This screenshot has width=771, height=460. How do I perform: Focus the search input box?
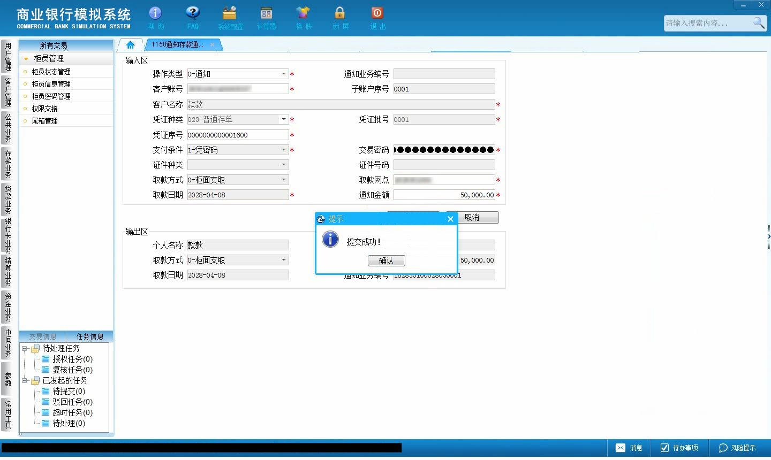(x=708, y=23)
